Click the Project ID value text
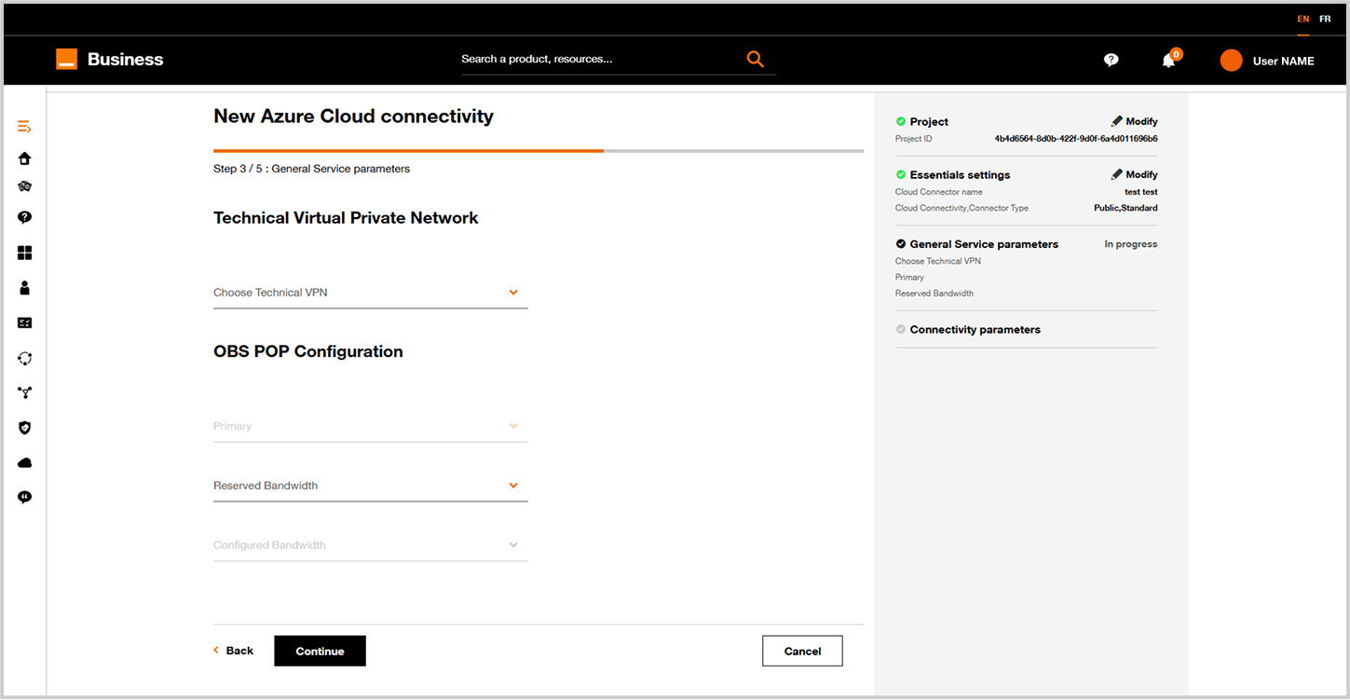Screen dimensions: 1350x700 [x=1076, y=139]
